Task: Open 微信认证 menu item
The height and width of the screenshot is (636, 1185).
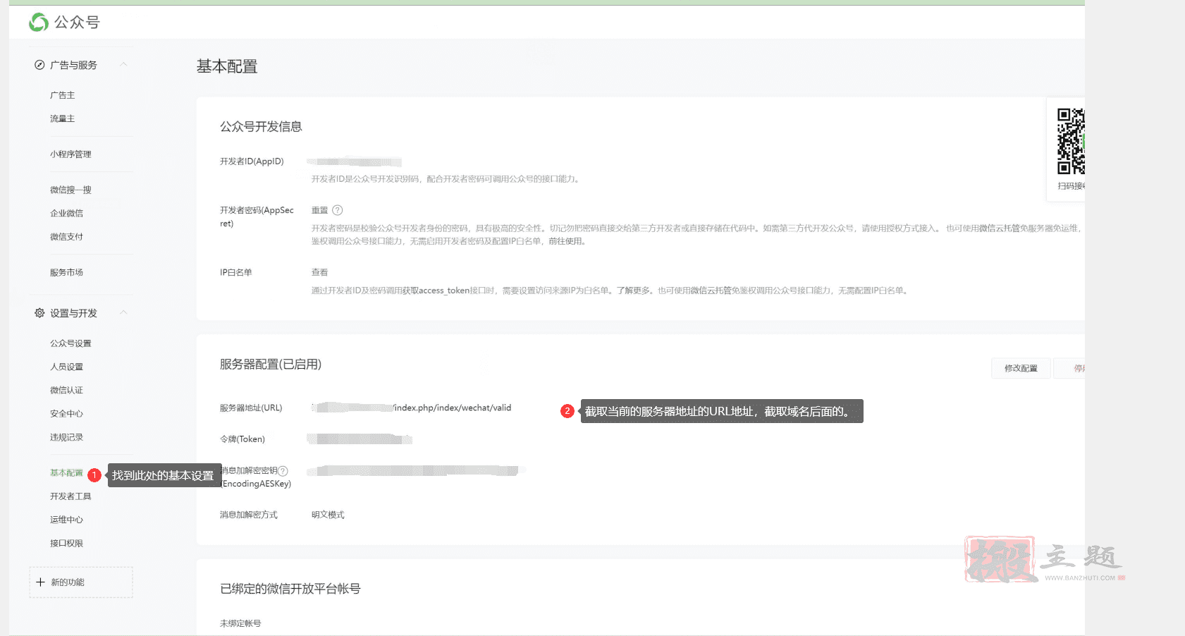Action: [66, 390]
